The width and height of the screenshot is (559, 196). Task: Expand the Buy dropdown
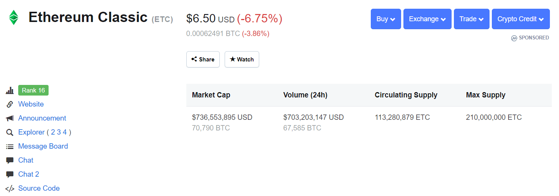coord(386,19)
